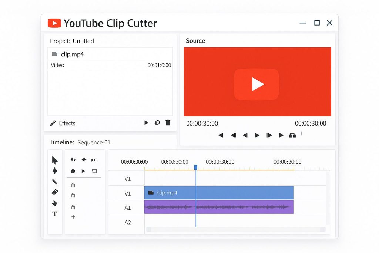379x253 pixels.
Task: Click play triangle next to record circle
Action: 83,171
